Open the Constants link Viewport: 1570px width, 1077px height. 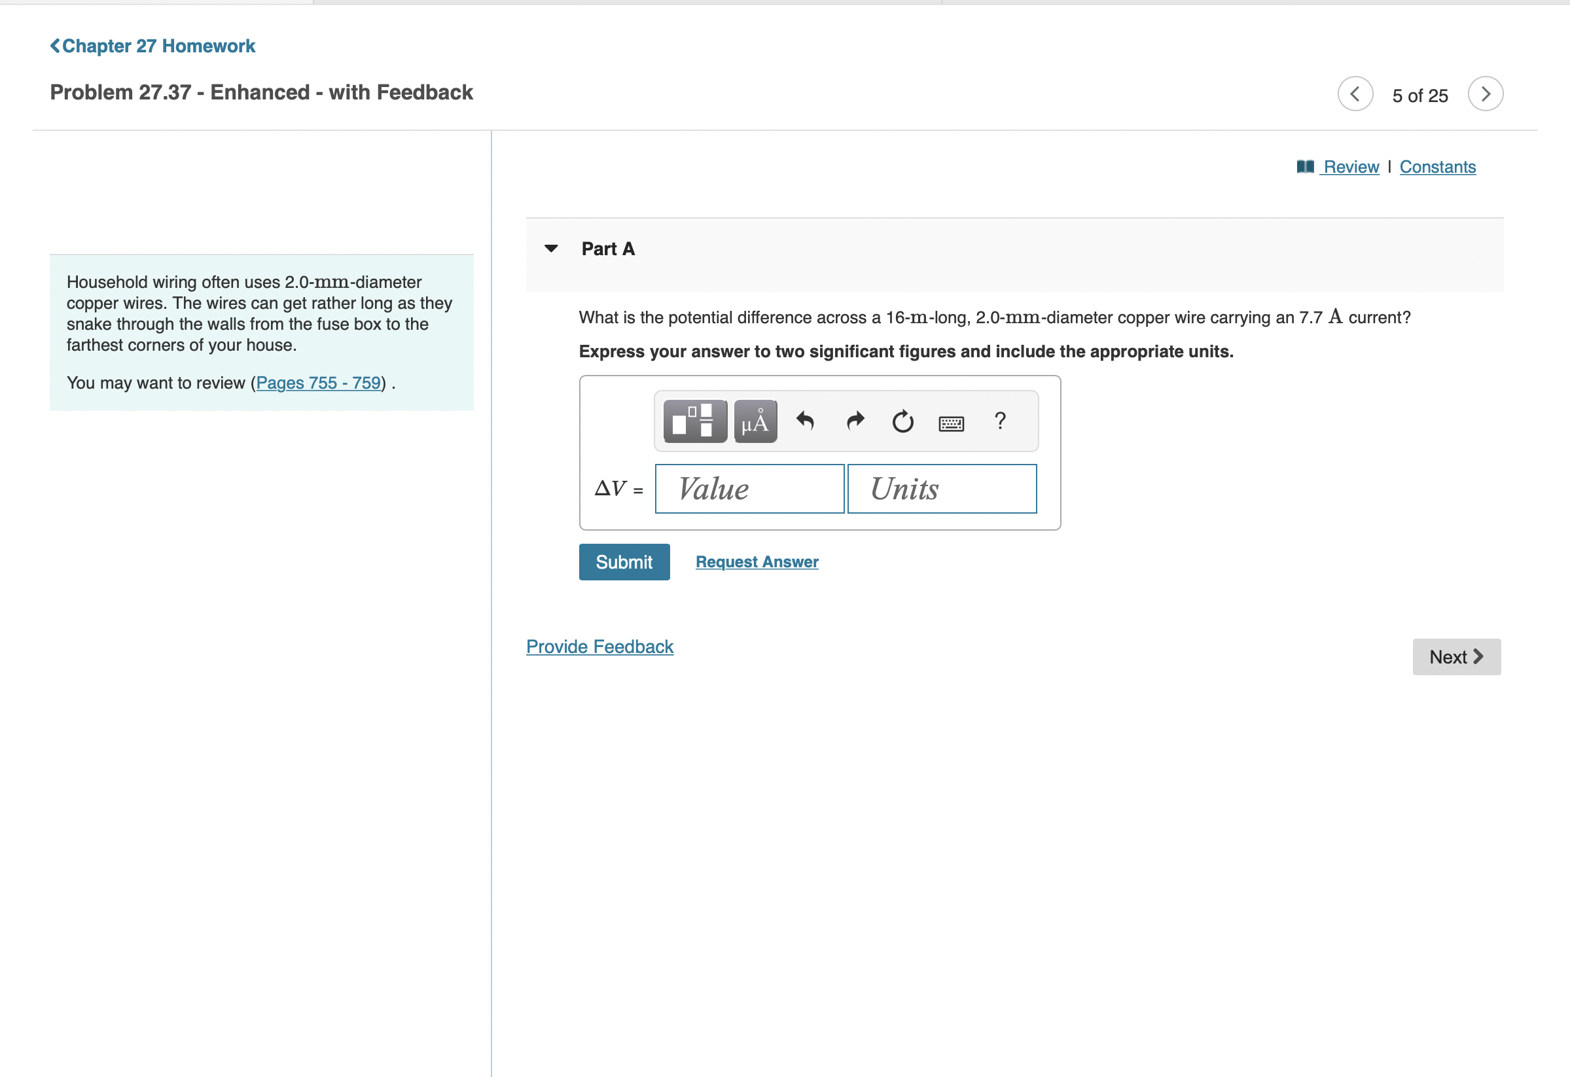pos(1437,167)
